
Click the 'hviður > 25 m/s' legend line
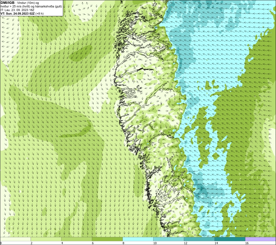[x=31, y=7]
